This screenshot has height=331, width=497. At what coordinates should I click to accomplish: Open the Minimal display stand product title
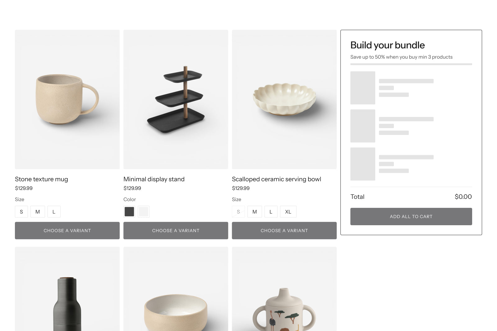(154, 179)
